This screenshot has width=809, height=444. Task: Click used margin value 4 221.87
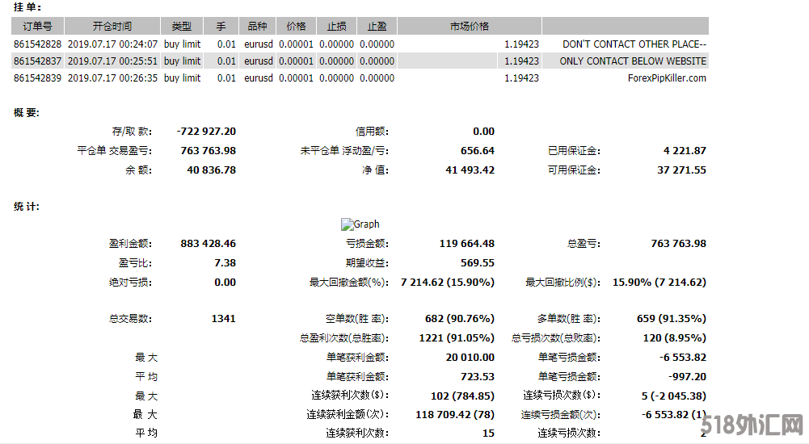(685, 151)
